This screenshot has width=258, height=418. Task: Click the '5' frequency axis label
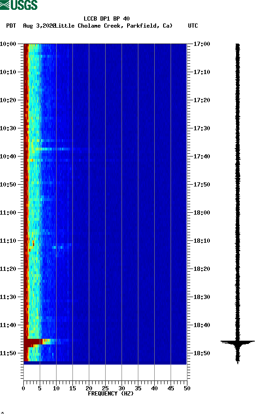pyautogui.click(x=40, y=388)
